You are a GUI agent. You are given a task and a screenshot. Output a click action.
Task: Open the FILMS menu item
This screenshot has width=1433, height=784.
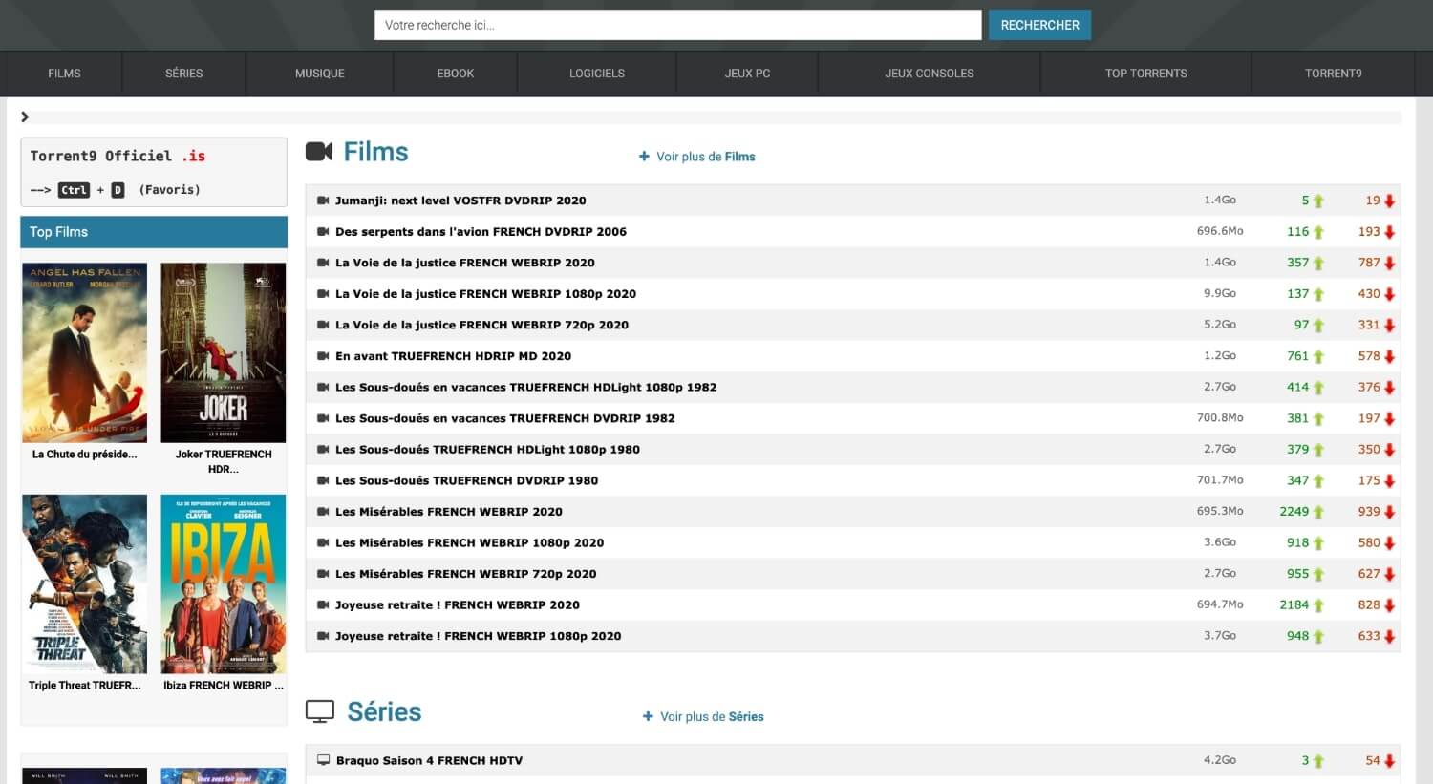[x=64, y=74]
